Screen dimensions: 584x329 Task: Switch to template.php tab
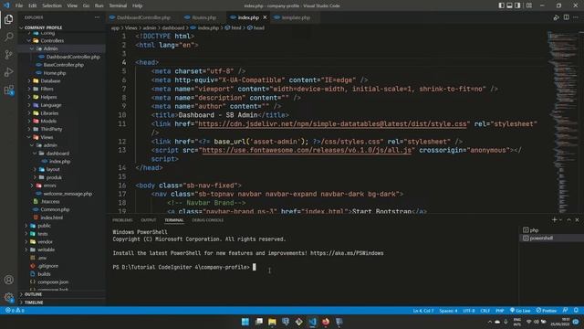pyautogui.click(x=296, y=17)
